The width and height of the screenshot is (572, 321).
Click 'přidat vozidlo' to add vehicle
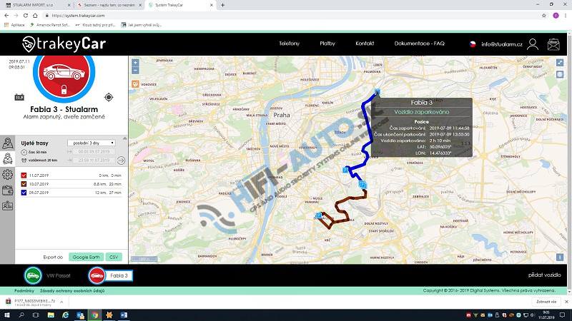tap(544, 275)
